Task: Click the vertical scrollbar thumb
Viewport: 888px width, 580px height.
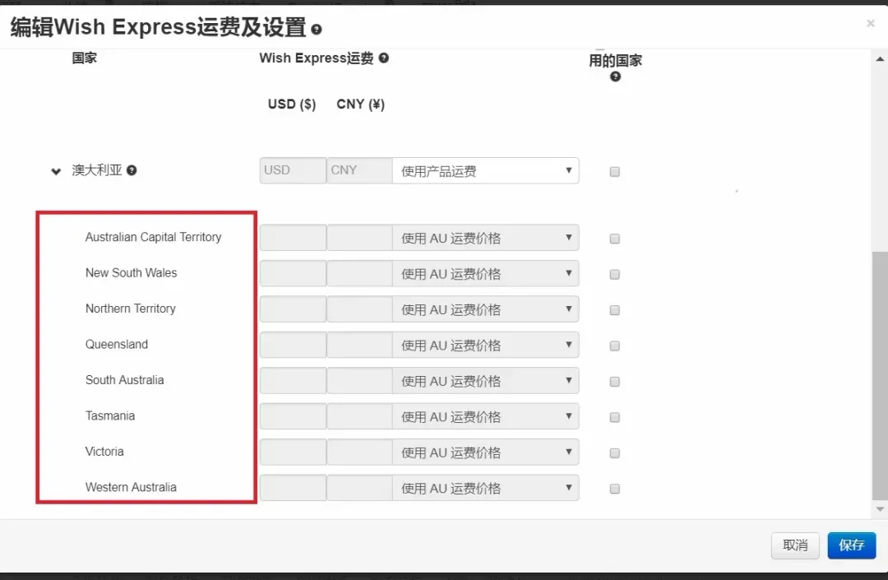Action: [x=880, y=375]
